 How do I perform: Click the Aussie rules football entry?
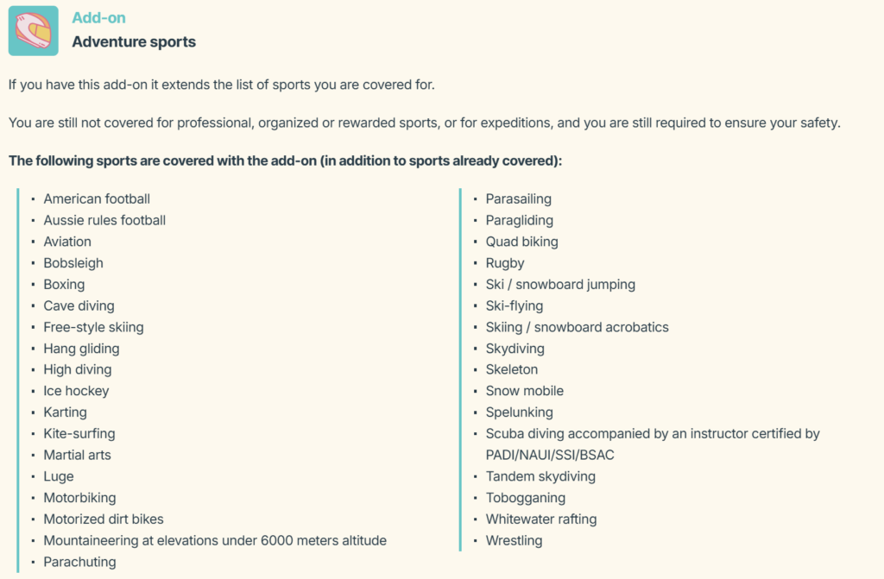(x=104, y=220)
